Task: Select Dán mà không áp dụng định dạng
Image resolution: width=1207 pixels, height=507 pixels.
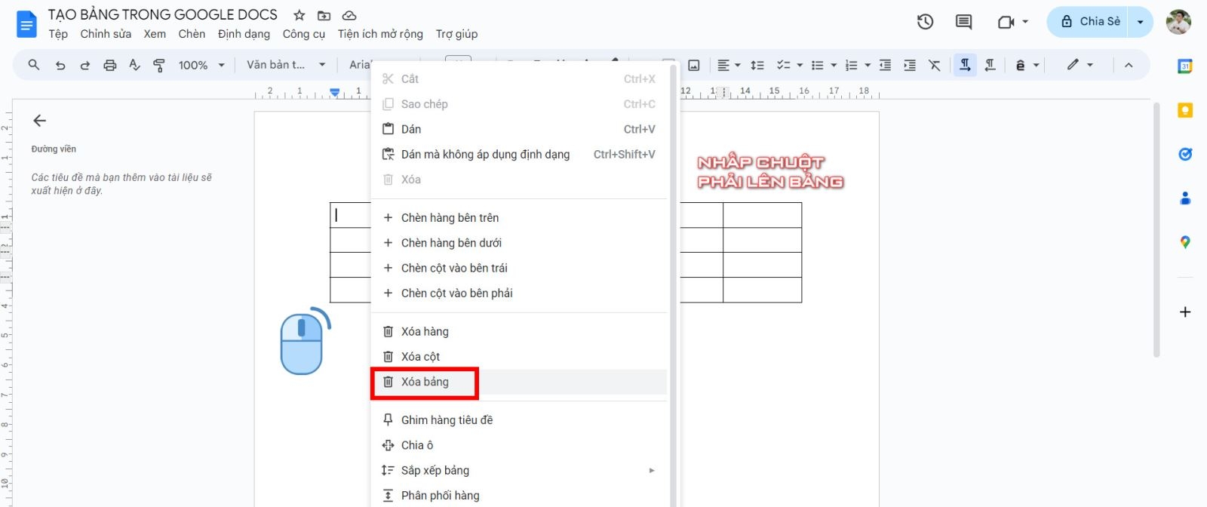Action: pos(519,154)
